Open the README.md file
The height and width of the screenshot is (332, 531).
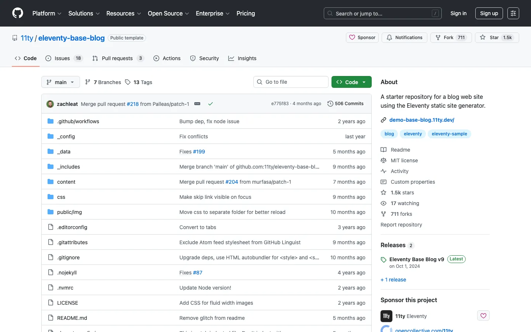coord(72,318)
